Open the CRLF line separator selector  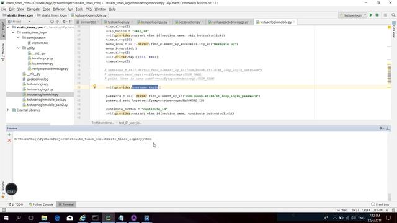(366, 210)
